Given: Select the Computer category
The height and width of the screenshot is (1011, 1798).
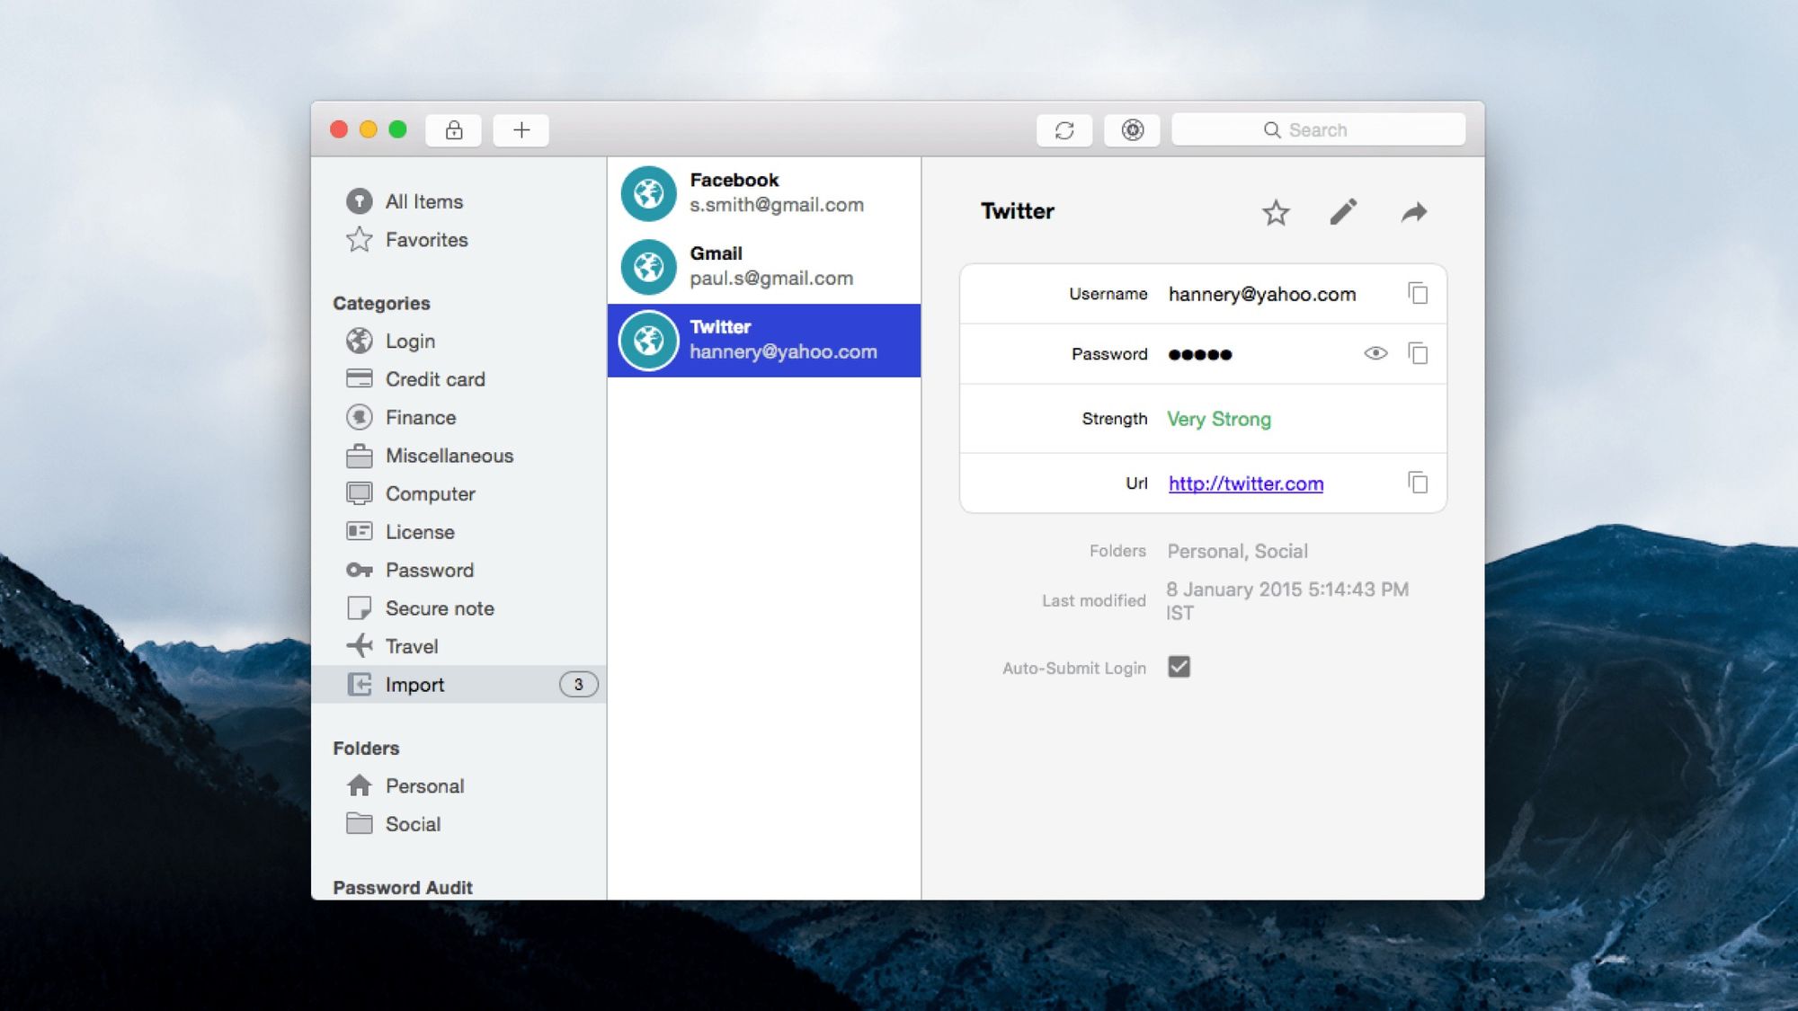Looking at the screenshot, I should point(431,494).
